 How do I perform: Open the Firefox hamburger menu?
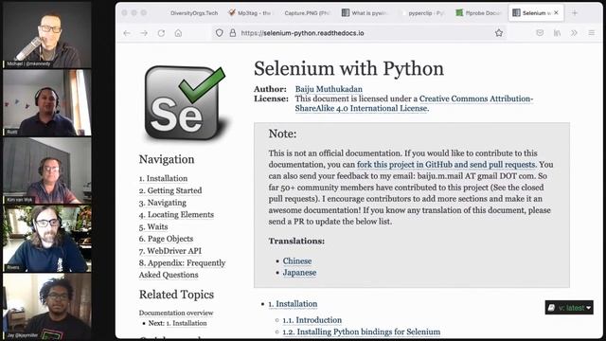point(592,33)
